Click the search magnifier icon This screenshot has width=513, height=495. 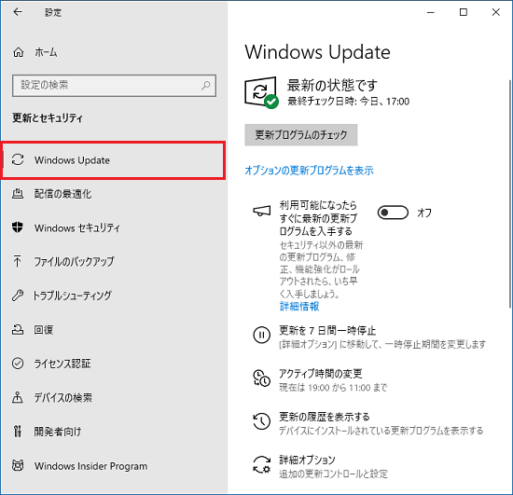[x=206, y=86]
